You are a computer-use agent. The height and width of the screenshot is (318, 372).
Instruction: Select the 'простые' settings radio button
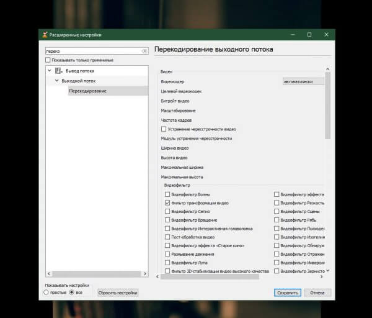coord(46,292)
